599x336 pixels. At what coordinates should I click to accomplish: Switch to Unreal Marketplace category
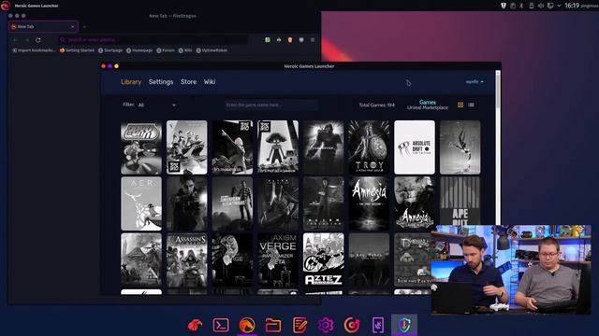click(x=428, y=108)
